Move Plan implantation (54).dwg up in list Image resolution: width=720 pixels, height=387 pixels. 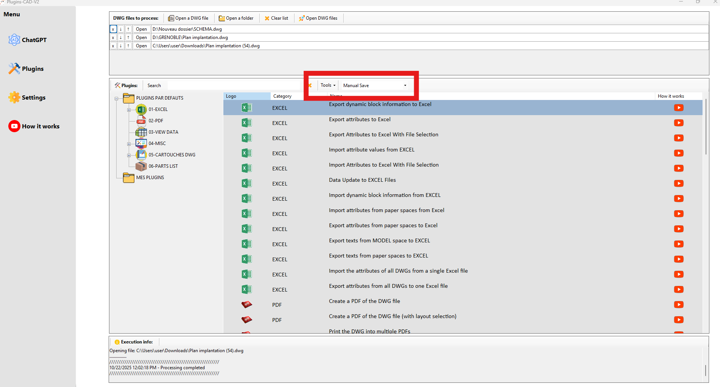(x=128, y=46)
